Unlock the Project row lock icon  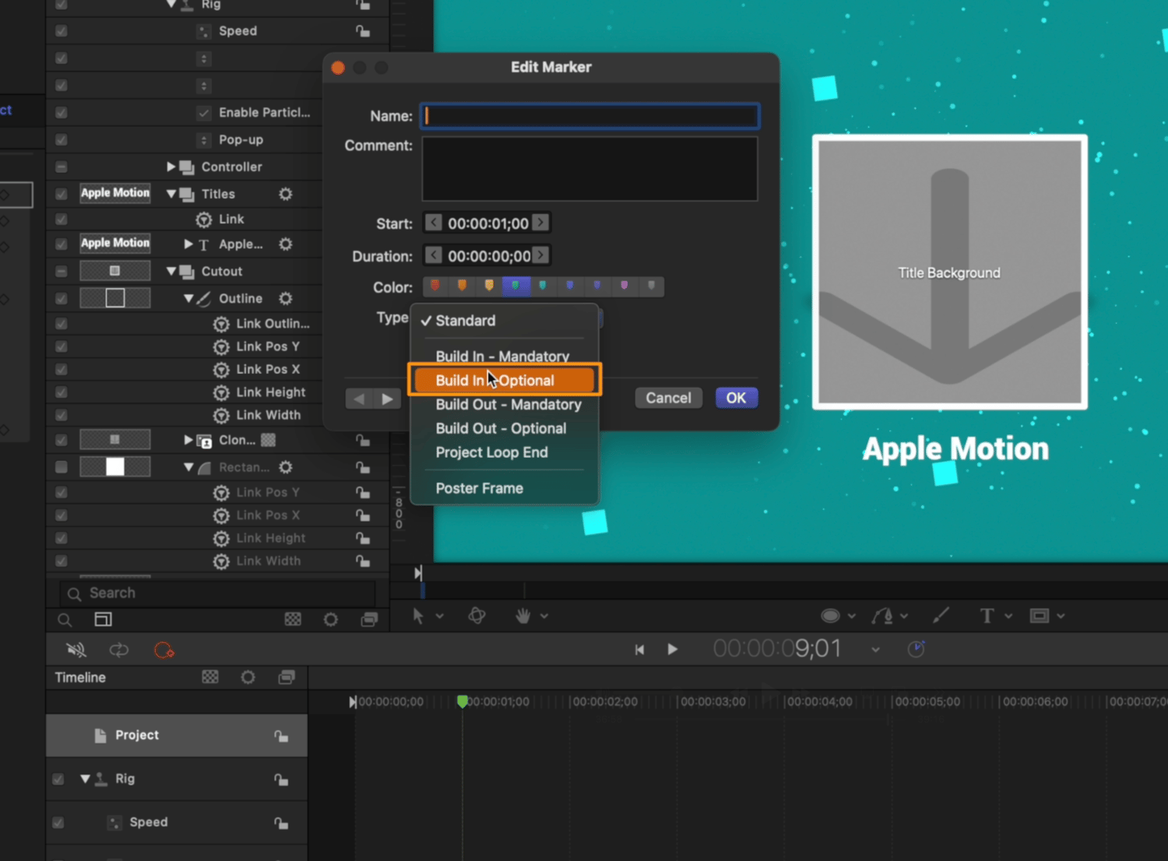(x=281, y=736)
